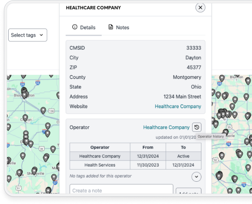Click the Health Services operator row
The width and height of the screenshot is (252, 204).
point(100,165)
